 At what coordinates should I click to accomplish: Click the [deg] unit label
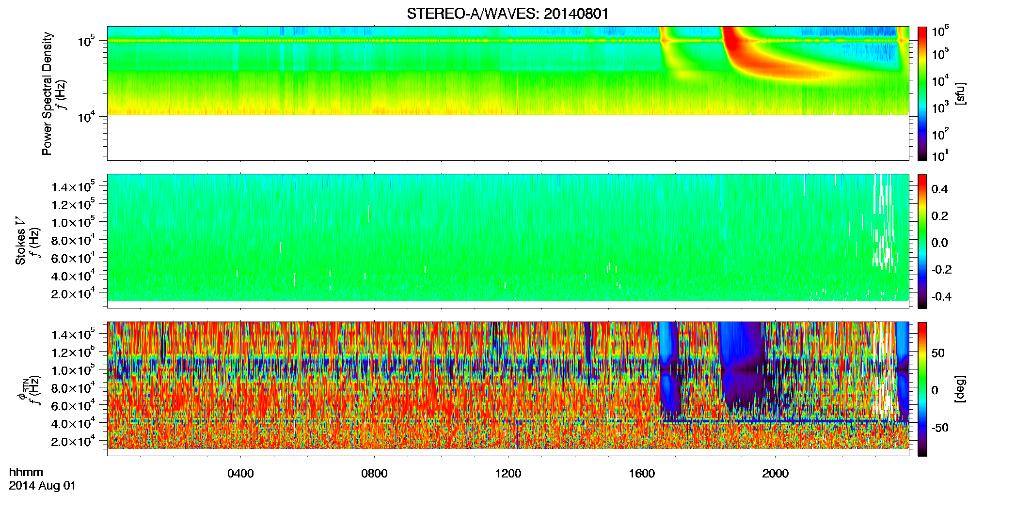[x=960, y=389]
